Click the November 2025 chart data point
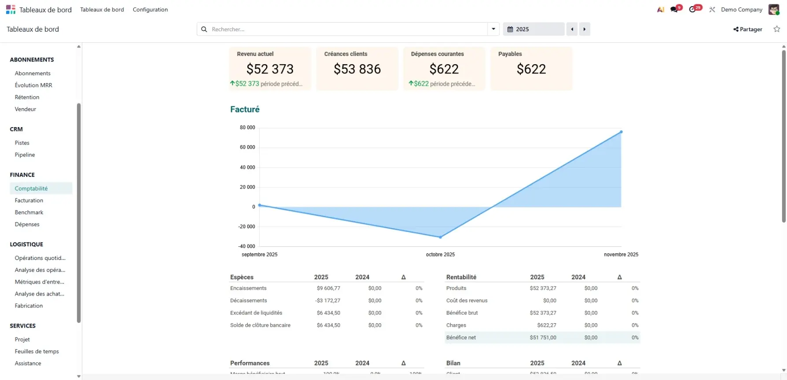The width and height of the screenshot is (787, 380). (621, 132)
